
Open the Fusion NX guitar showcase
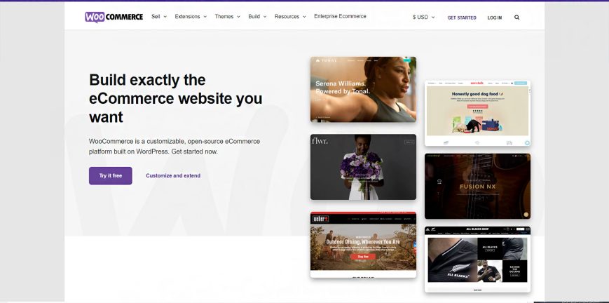(477, 187)
